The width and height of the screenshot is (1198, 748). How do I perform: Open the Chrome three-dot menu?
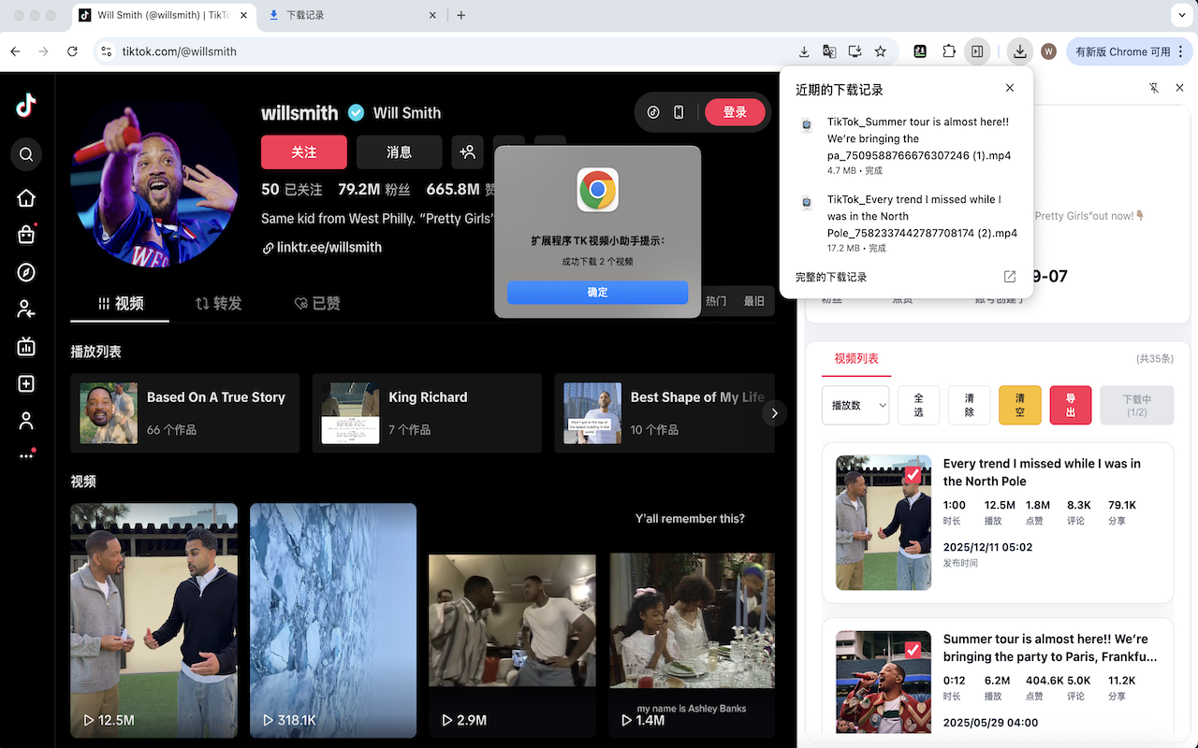tap(1183, 51)
